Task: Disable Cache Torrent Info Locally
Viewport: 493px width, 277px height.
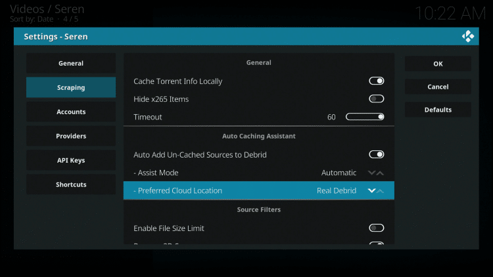Action: (376, 81)
